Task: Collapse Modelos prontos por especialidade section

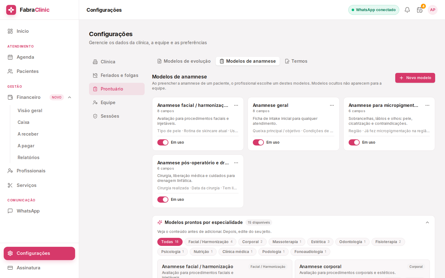Action: click(427, 222)
